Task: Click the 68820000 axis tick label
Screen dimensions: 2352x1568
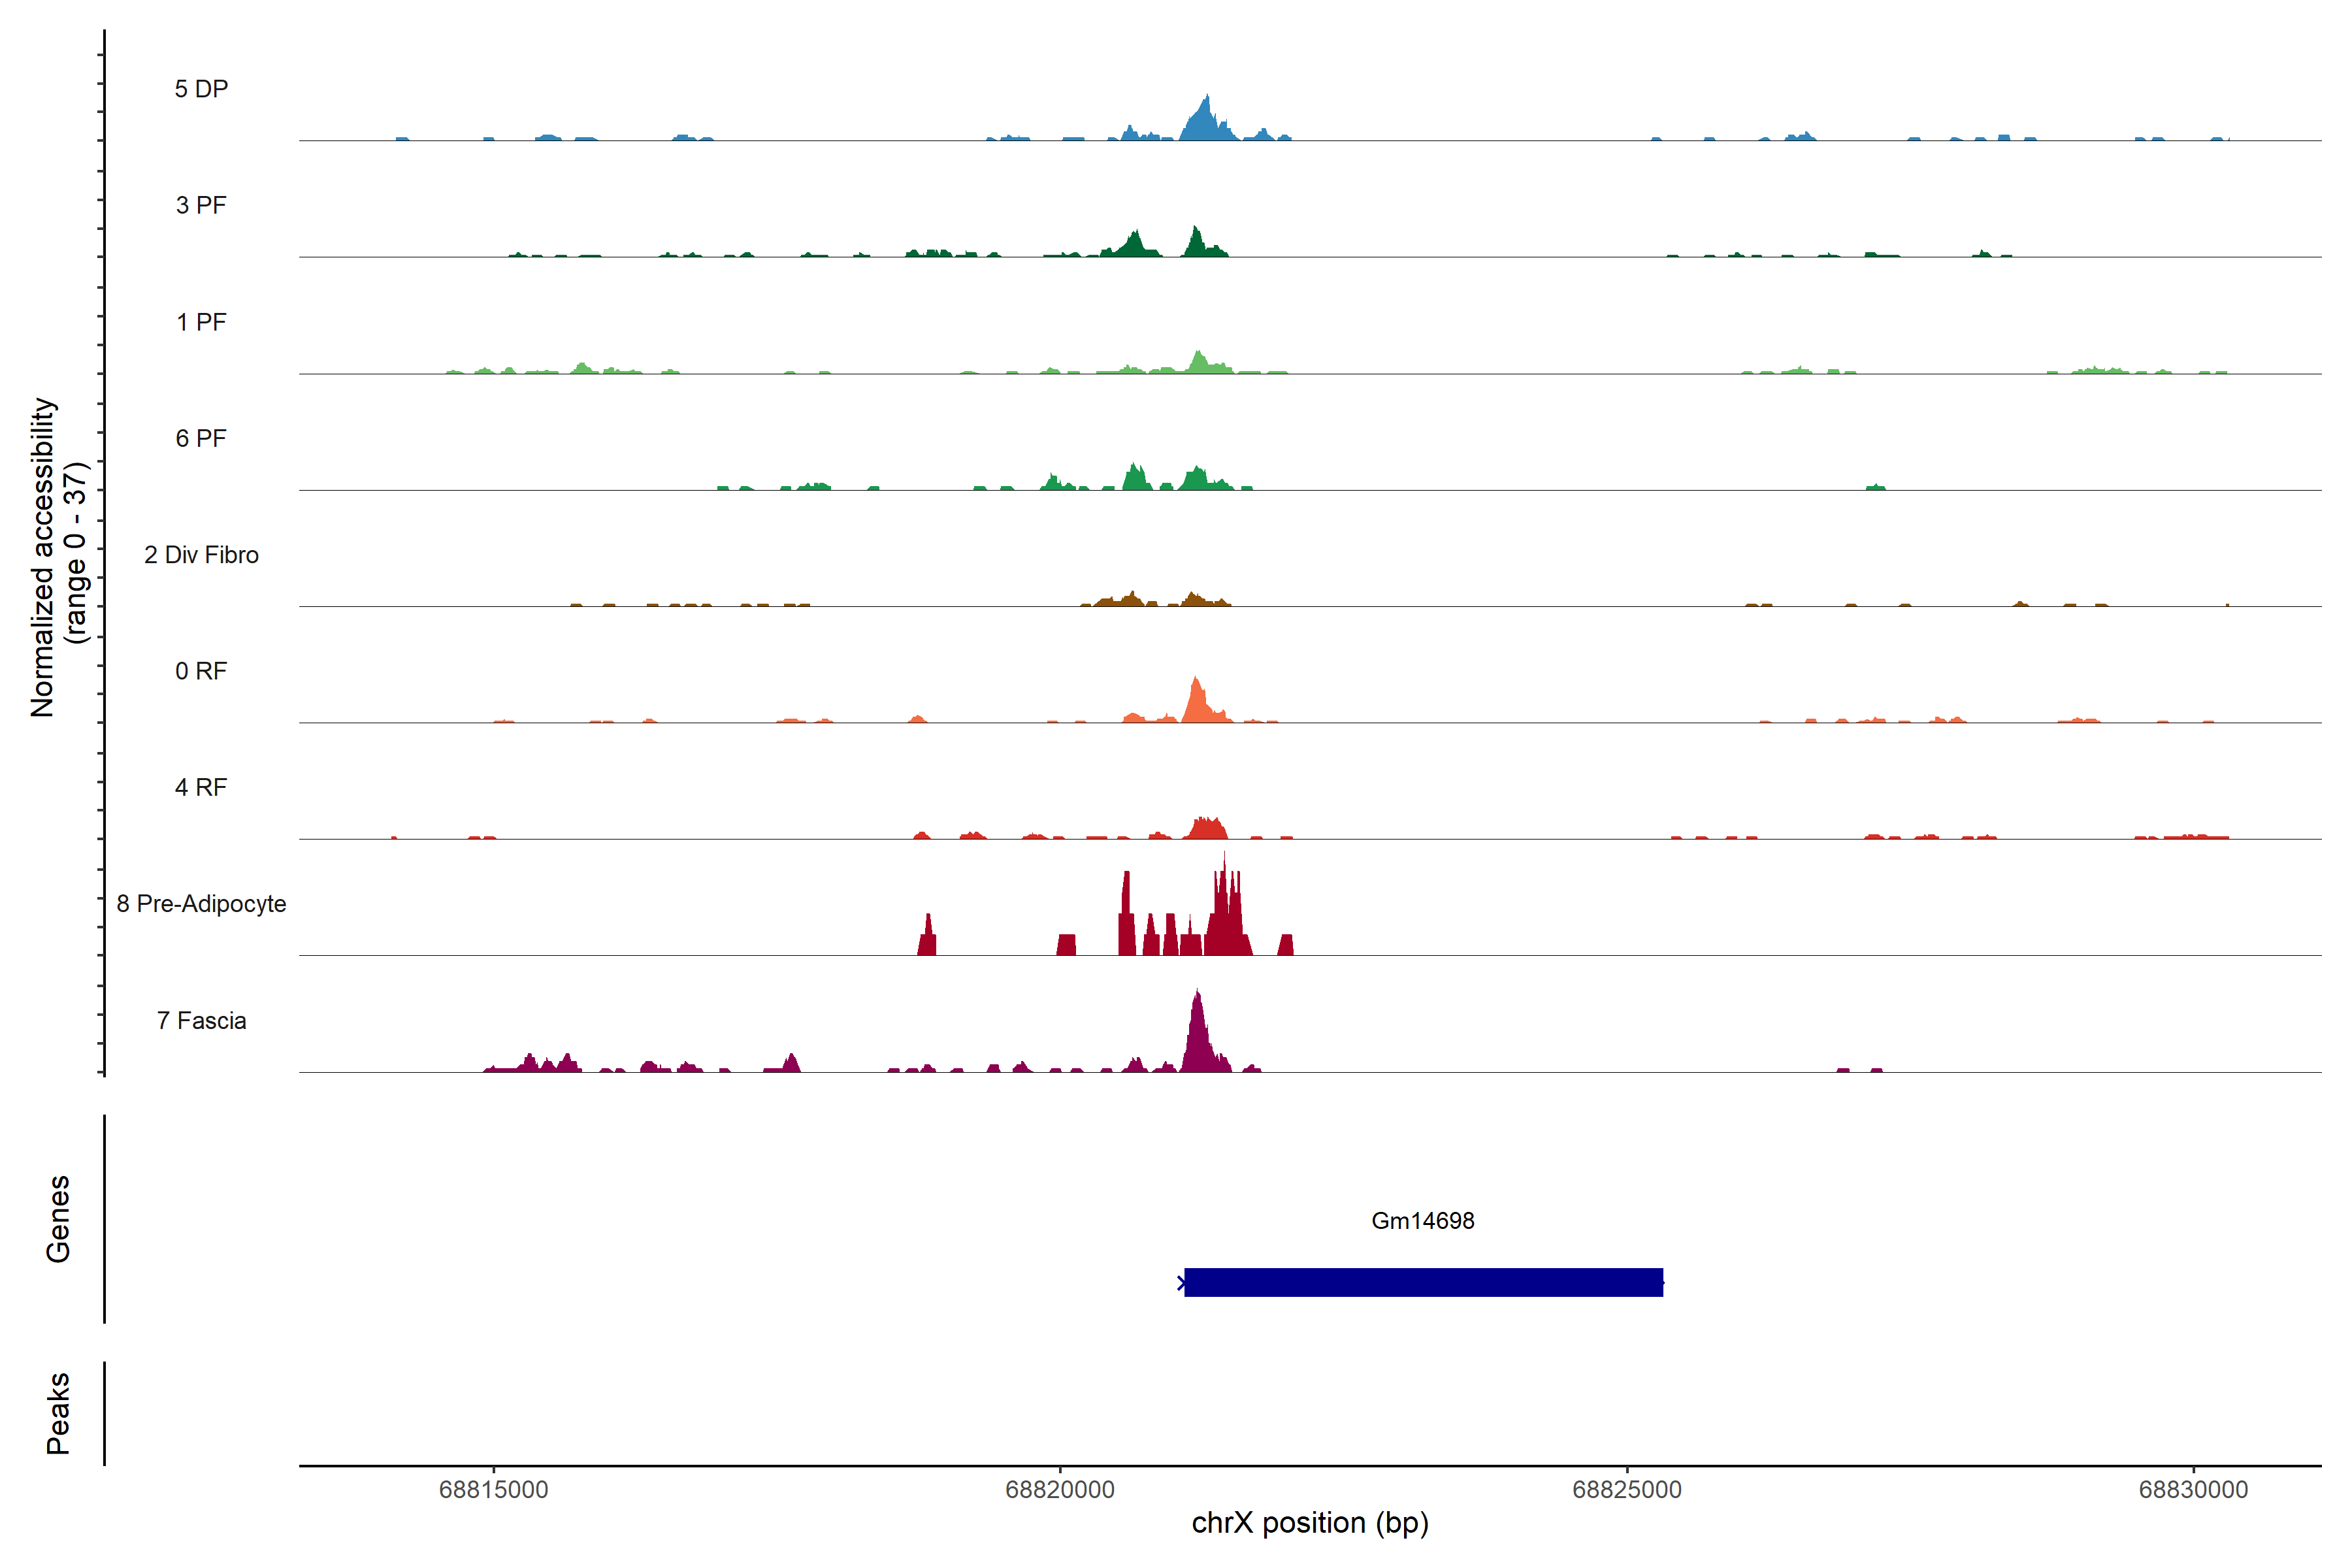Action: coord(1060,1489)
